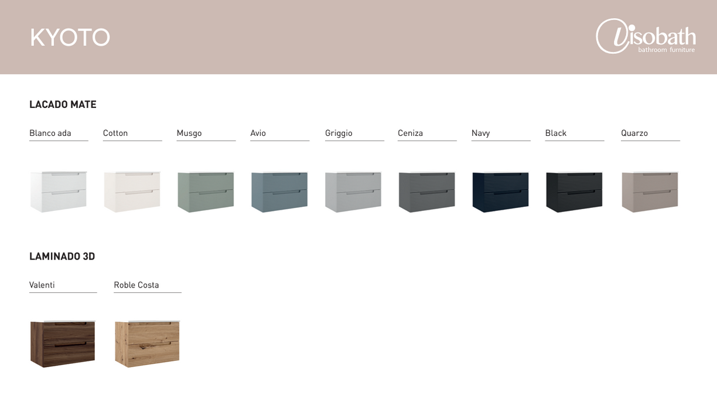Click the Roble Costa label

pos(136,285)
